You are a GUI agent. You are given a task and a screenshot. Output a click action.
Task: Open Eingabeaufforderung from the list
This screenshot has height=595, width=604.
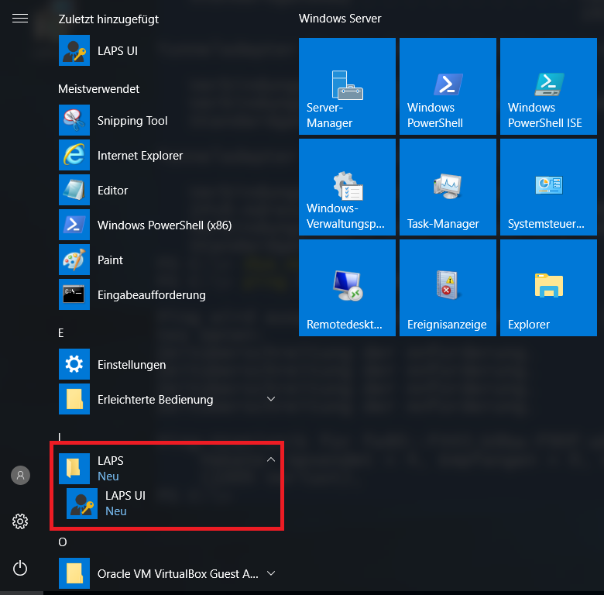151,295
